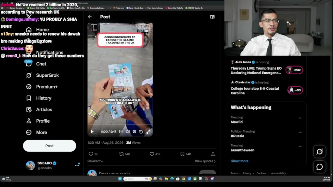
Task: Open the Privacy error bookmark
Action: (x=119, y=8)
